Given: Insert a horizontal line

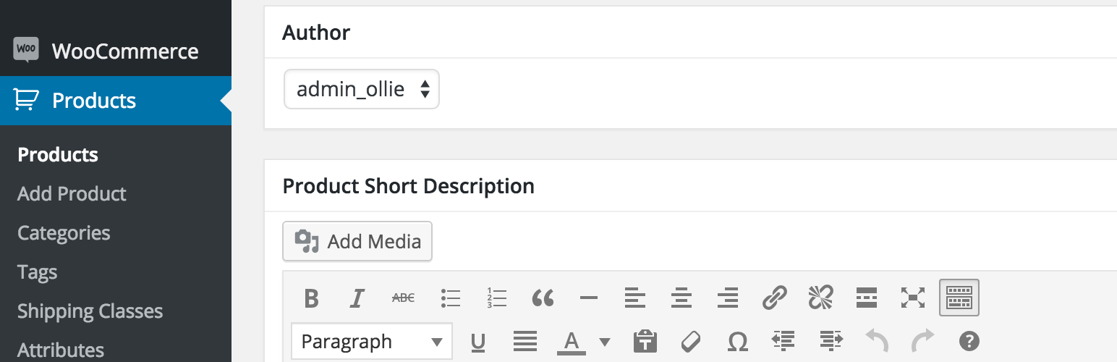Looking at the screenshot, I should (x=589, y=298).
